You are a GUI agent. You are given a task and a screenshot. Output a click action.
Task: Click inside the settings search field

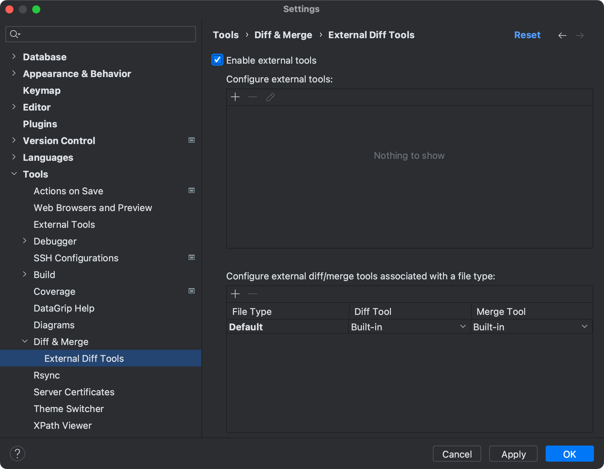100,34
